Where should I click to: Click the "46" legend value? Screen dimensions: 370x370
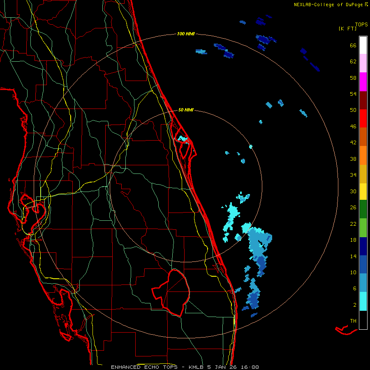click(x=353, y=127)
